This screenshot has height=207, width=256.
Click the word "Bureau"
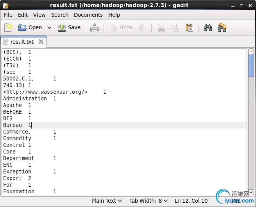(13, 125)
